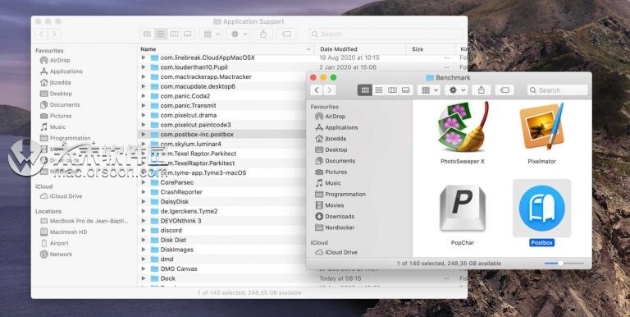This screenshot has width=630, height=317.
Task: Open Airport in Application Support sidebar
Action: point(55,243)
